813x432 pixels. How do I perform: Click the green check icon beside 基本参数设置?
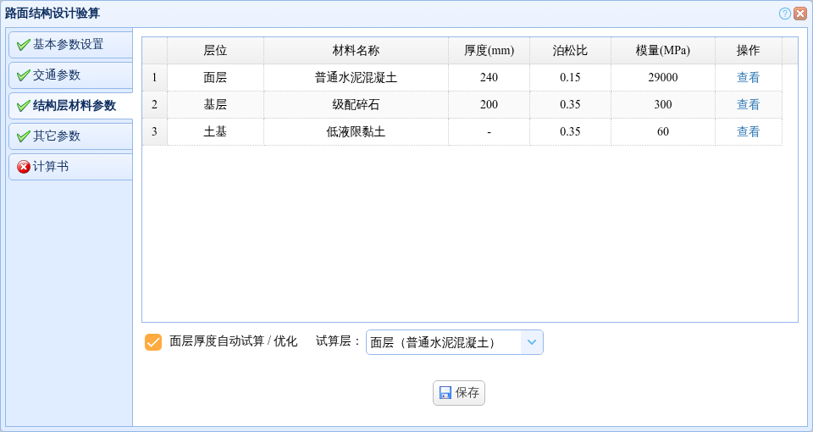click(x=24, y=45)
